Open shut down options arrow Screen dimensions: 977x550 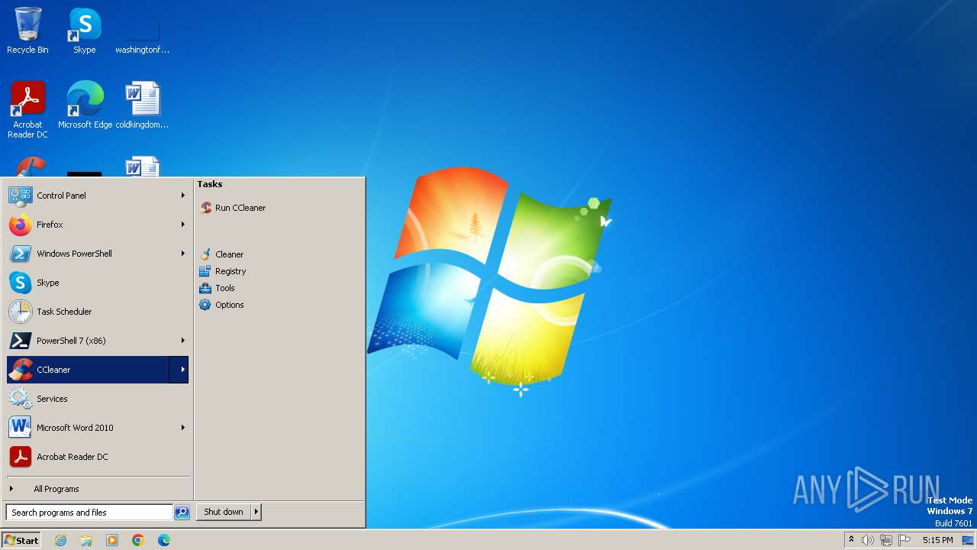(x=256, y=512)
